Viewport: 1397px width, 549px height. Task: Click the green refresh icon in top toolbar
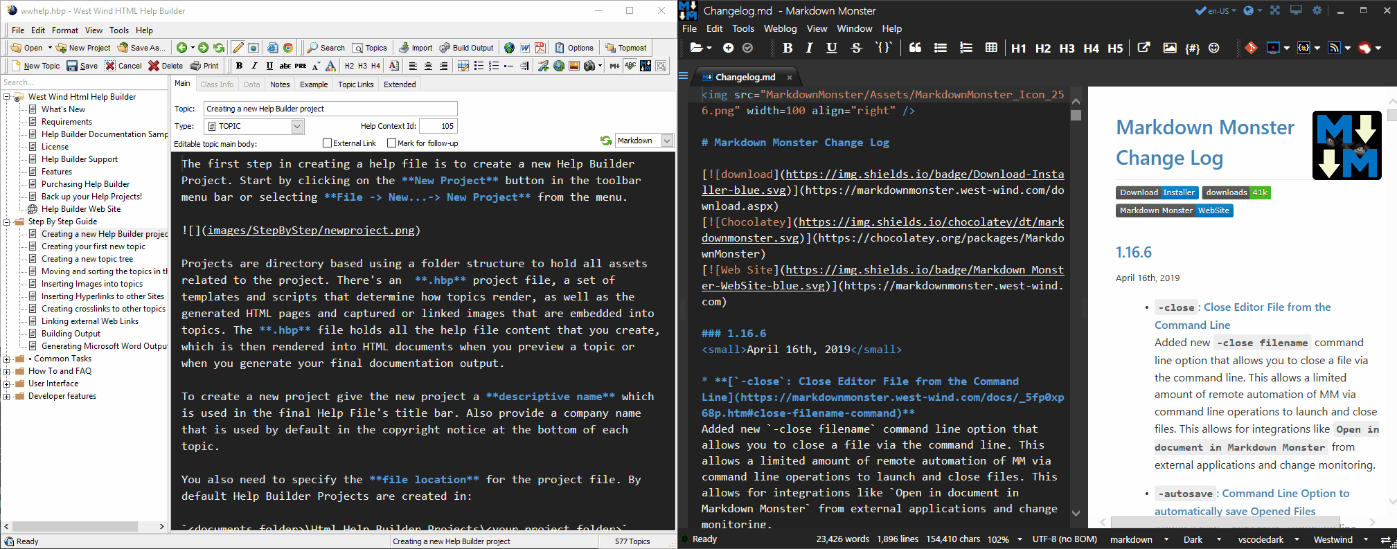(x=219, y=48)
